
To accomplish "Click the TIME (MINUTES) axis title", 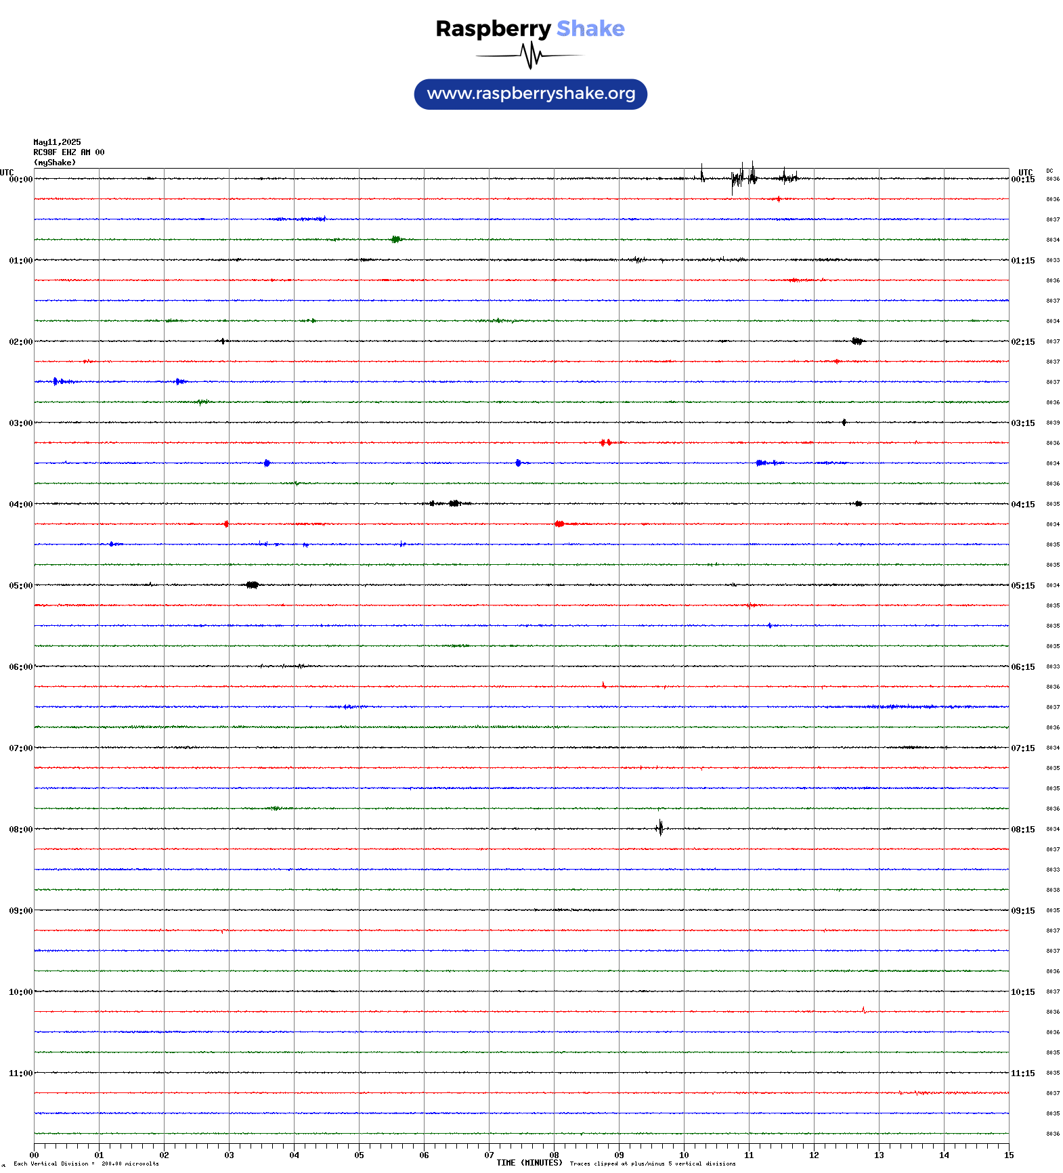I will coord(529,1163).
